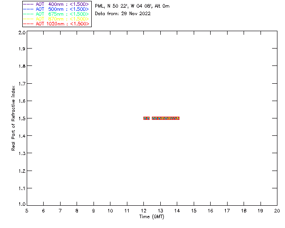This screenshot has height=228, width=285.
Task: Click the short data cluster just after 12 GMT
Action: pyautogui.click(x=147, y=118)
